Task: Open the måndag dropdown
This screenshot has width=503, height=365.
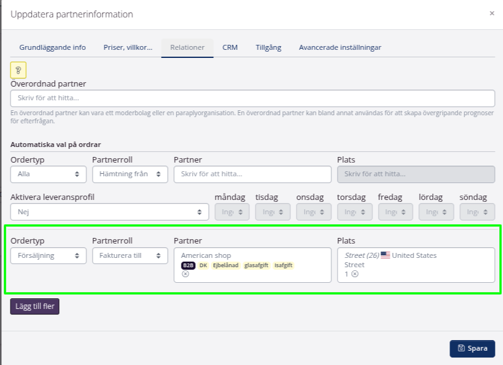Action: 232,212
